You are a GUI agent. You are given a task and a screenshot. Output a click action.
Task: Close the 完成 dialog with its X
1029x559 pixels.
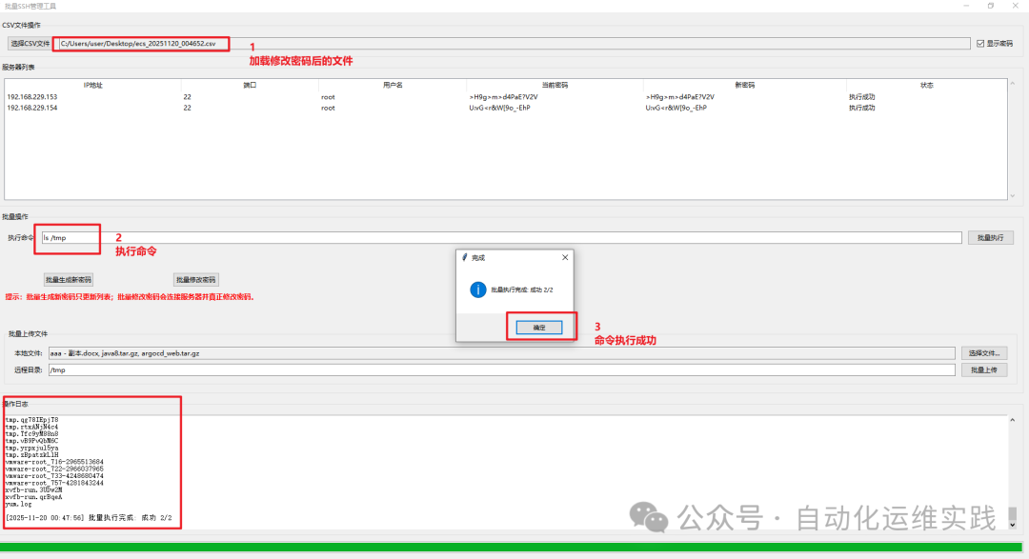[565, 257]
